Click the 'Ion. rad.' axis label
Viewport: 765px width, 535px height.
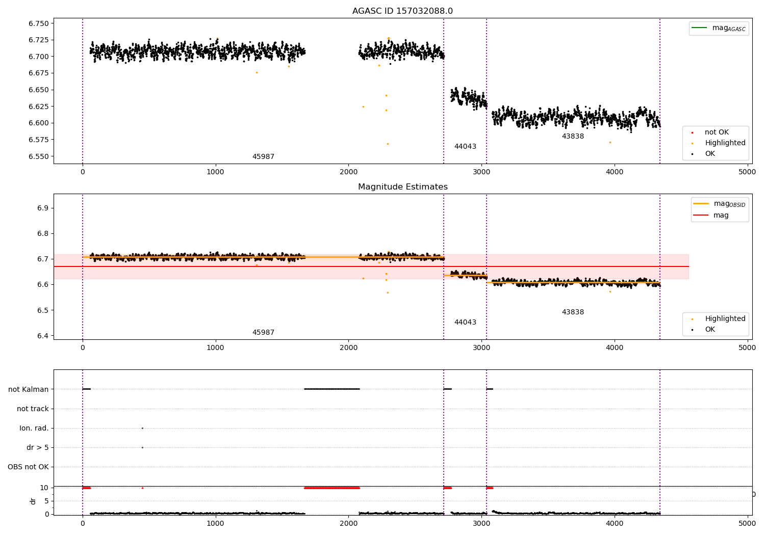click(34, 428)
